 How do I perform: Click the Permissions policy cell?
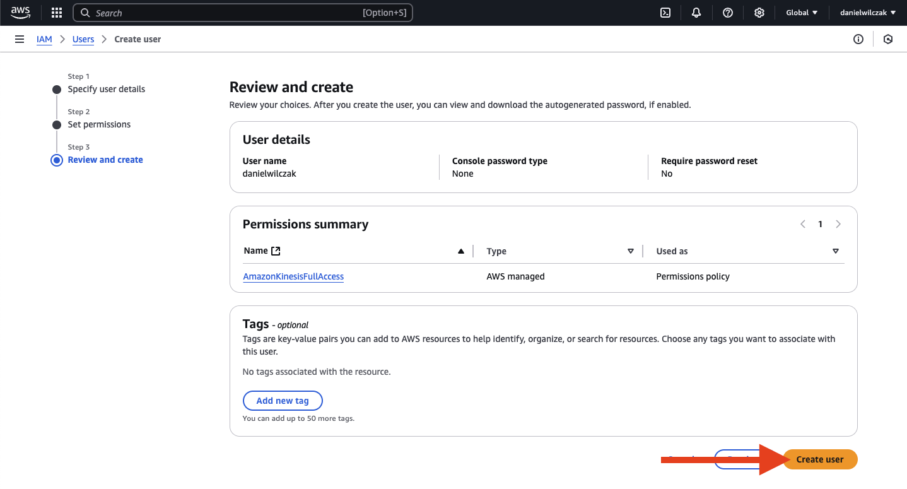[693, 276]
